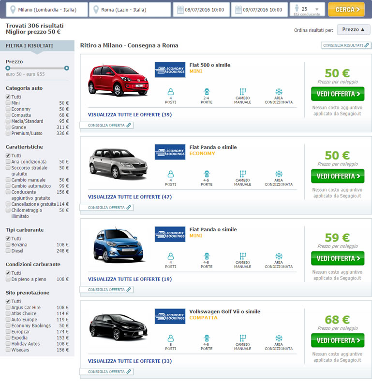Enable the Cambio automatico filter
372x381 pixels.
point(8,186)
